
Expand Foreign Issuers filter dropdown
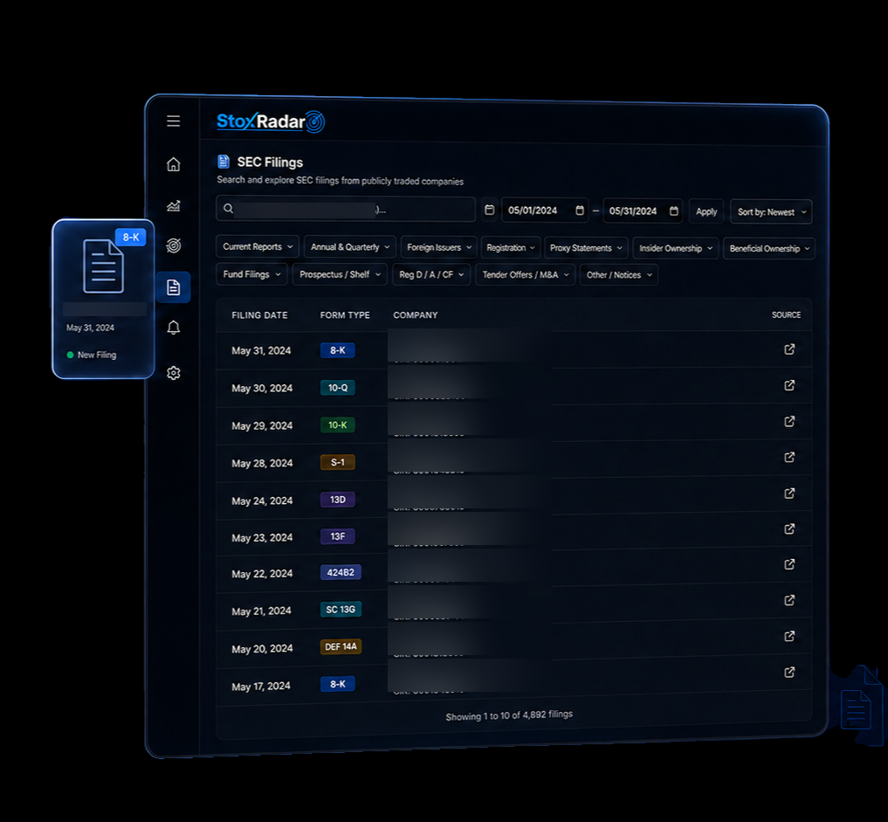[439, 247]
